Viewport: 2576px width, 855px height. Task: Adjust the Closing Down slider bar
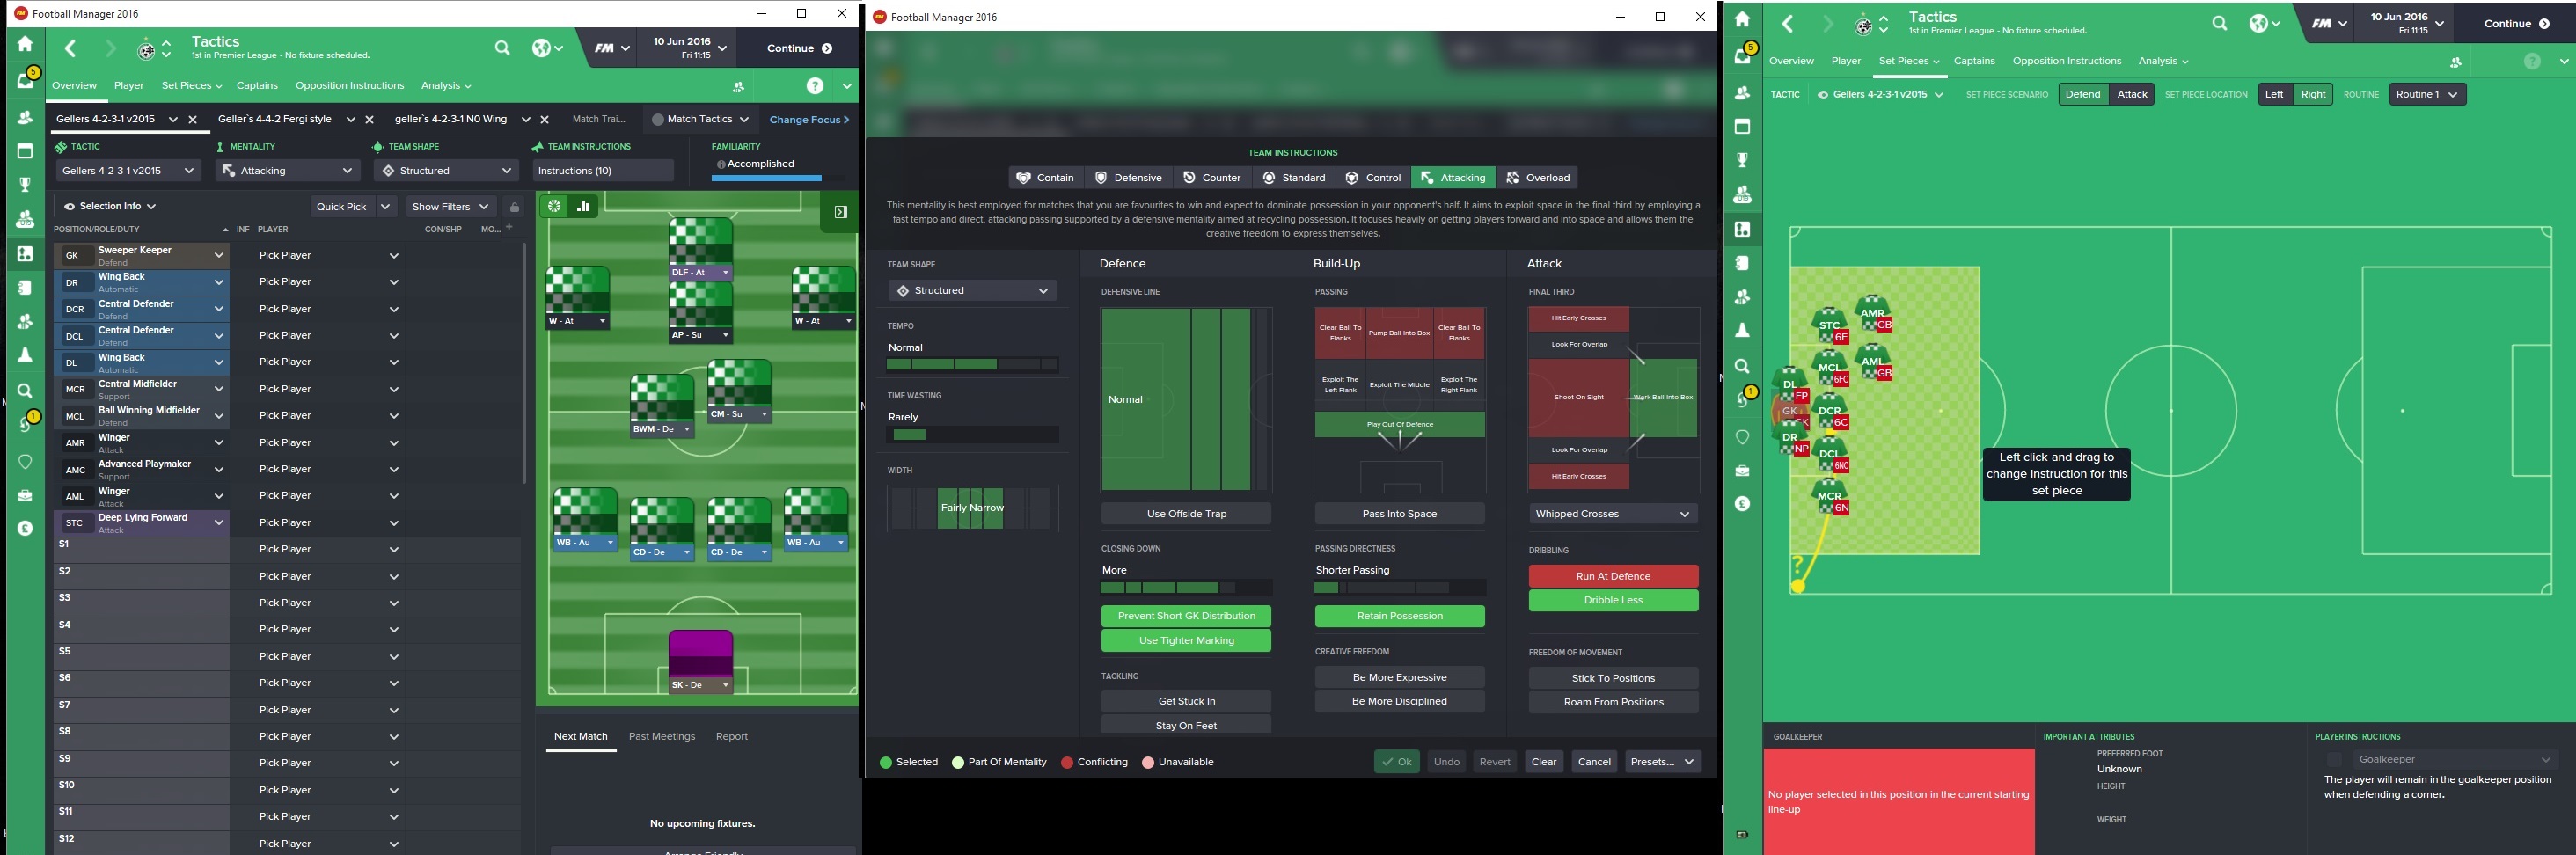[1186, 588]
